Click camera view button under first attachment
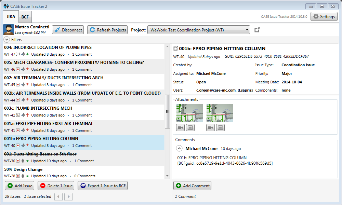The width and height of the screenshot is (342, 205). pos(180,128)
